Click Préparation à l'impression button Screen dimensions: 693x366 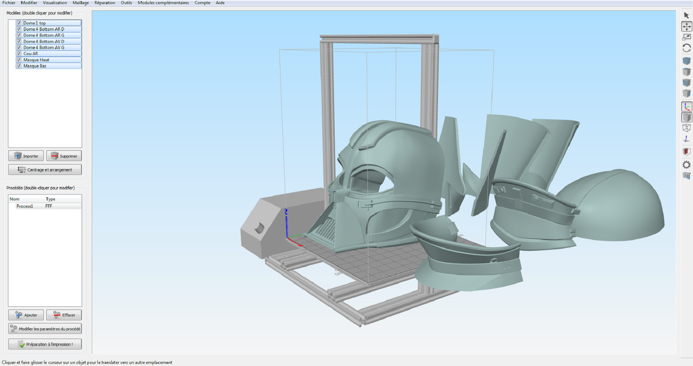click(45, 344)
